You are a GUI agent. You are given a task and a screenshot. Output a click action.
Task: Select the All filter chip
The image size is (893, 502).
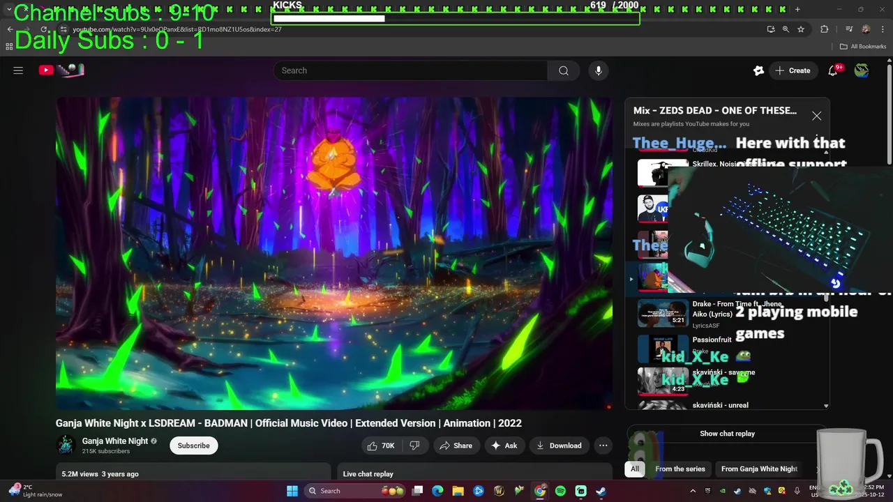(x=635, y=469)
